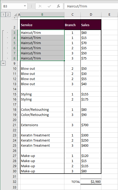Click the Make-up cell in row 30
This screenshot has width=118, height=190.
click(42, 171)
